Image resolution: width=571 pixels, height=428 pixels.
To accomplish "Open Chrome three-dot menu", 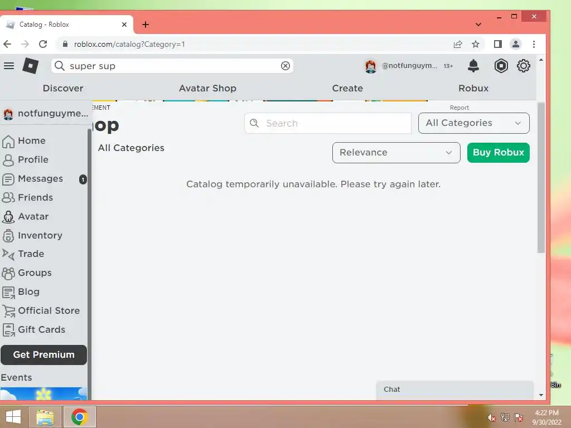I will click(x=534, y=44).
